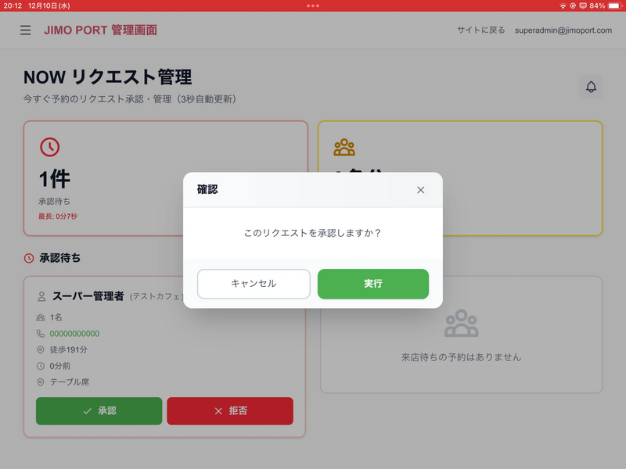This screenshot has width=626, height=469.
Task: Click the people icon in the yellow card
Action: tap(344, 146)
